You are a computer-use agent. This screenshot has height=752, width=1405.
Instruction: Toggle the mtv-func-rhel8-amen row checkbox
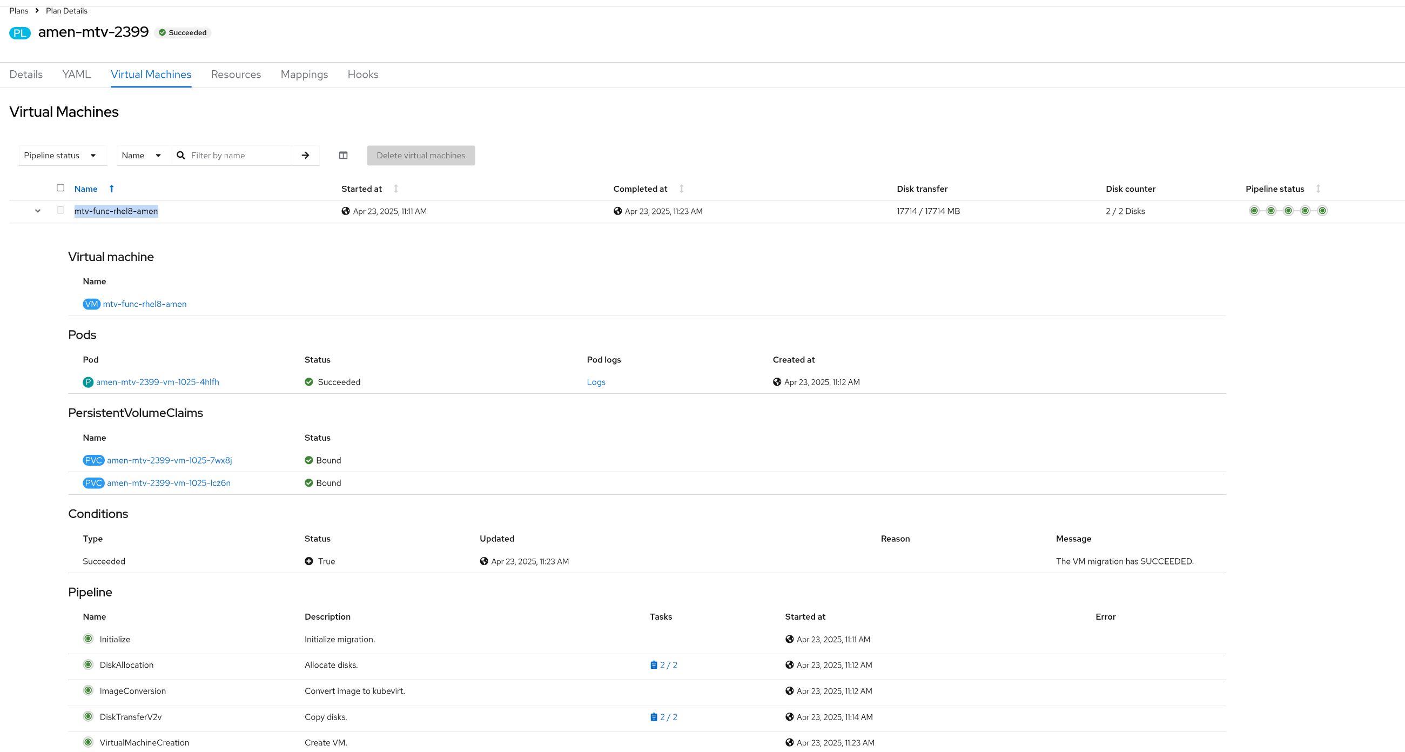60,210
